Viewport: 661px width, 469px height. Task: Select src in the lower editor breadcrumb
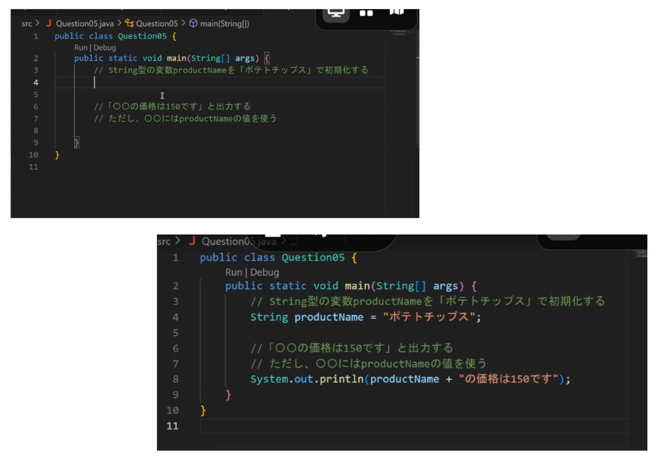(164, 241)
